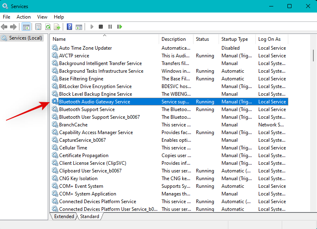Open Properties toolbar icon
This screenshot has height=229, width=317.
tap(38, 27)
